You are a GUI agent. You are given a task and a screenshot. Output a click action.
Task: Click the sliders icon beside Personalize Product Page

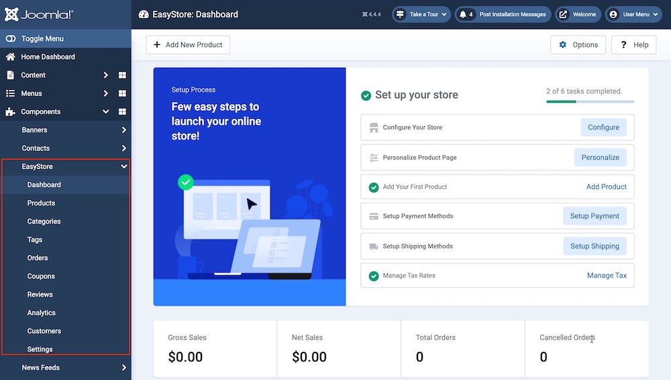coord(374,158)
